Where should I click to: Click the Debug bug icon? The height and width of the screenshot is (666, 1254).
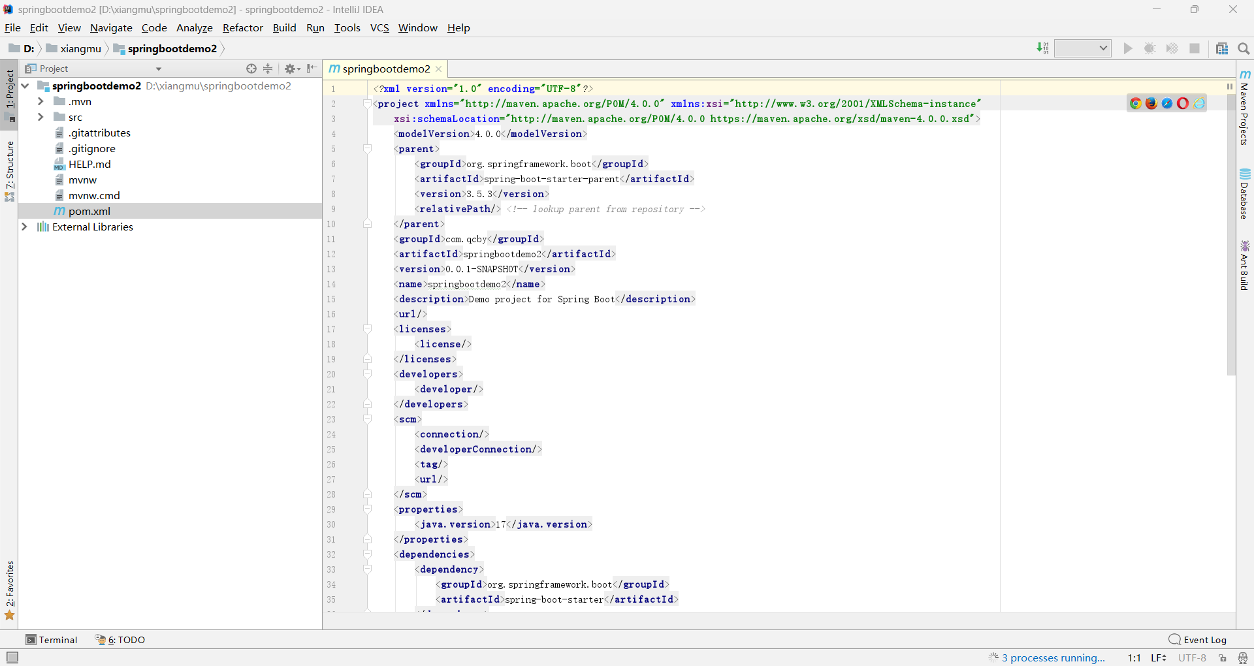(x=1150, y=48)
